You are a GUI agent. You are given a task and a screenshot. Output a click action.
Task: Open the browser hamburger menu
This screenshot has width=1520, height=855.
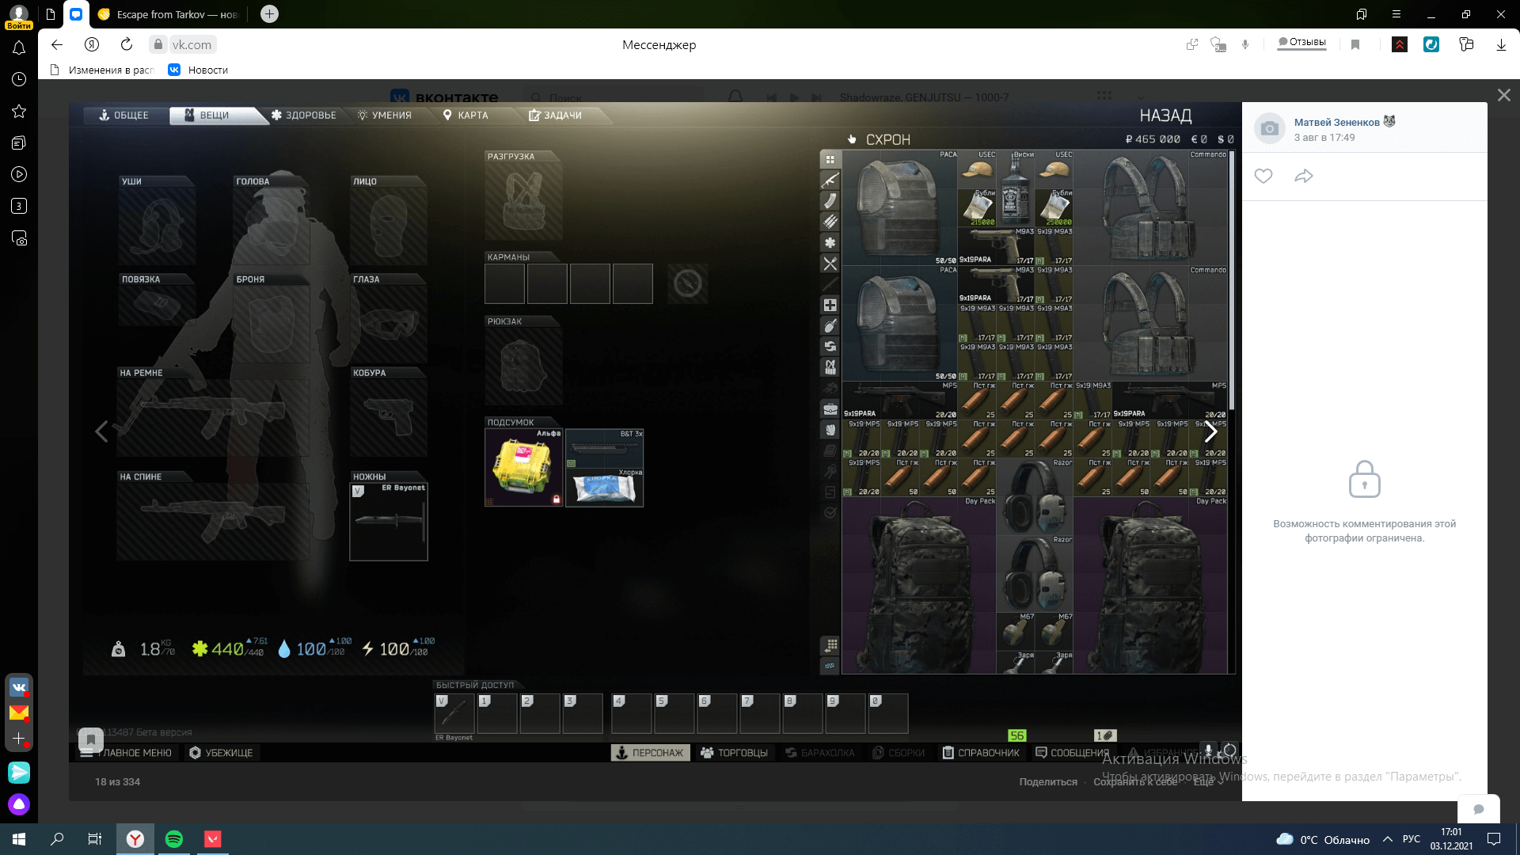(x=1396, y=14)
